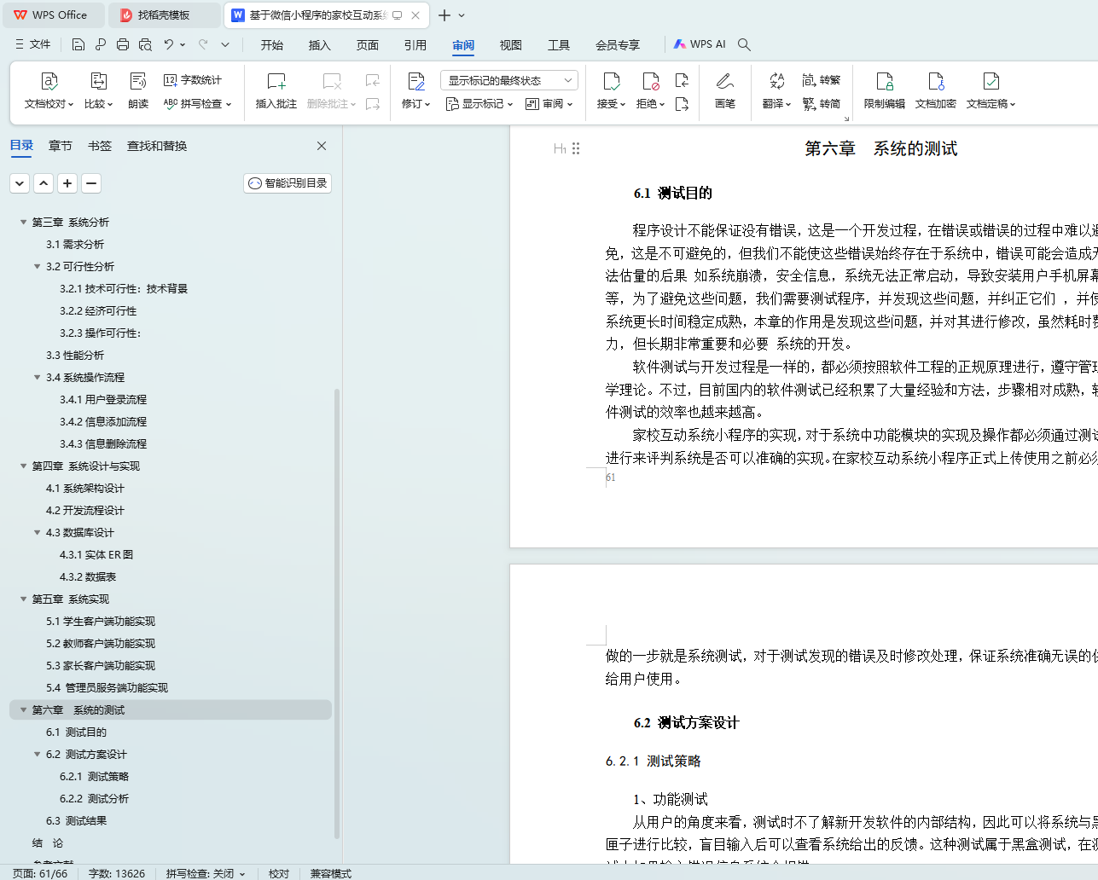This screenshot has height=880, width=1098.
Task: Open 查找和替换 navigation tab
Action: (157, 146)
